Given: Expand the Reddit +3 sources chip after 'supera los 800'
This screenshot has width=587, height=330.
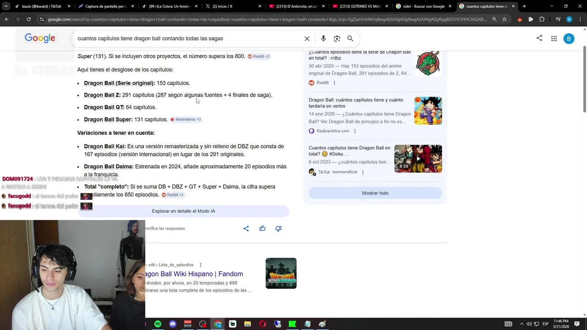Looking at the screenshot, I should [259, 56].
